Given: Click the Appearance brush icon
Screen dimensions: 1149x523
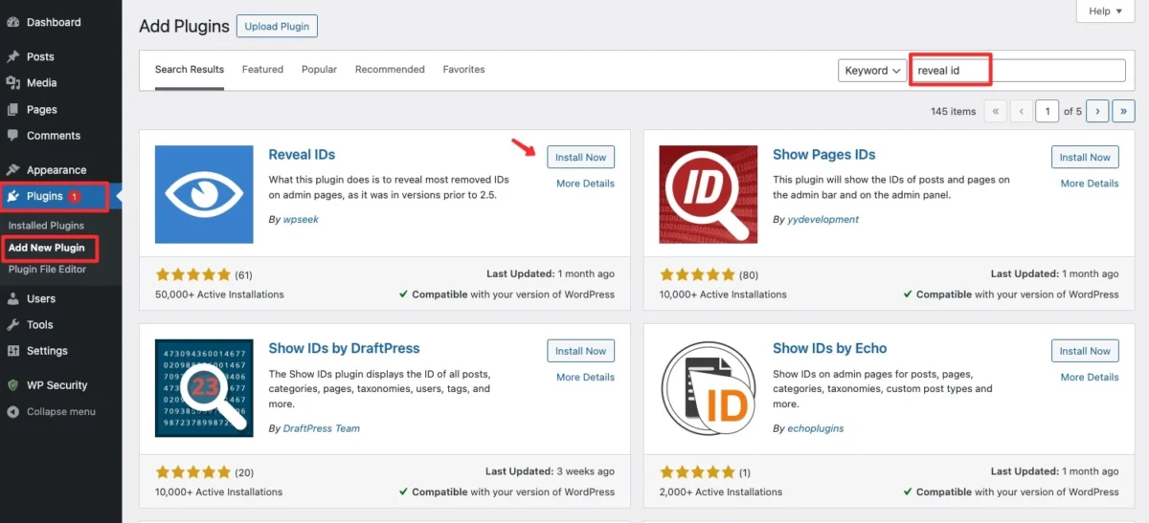Looking at the screenshot, I should pos(12,170).
